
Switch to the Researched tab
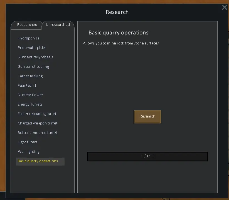(x=27, y=25)
